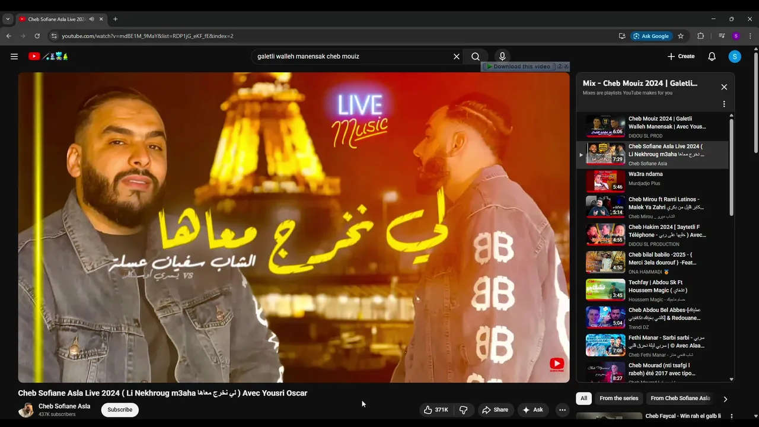Play Cheb Abdou Bel Abbes playlist video
The width and height of the screenshot is (759, 427).
click(x=652, y=318)
